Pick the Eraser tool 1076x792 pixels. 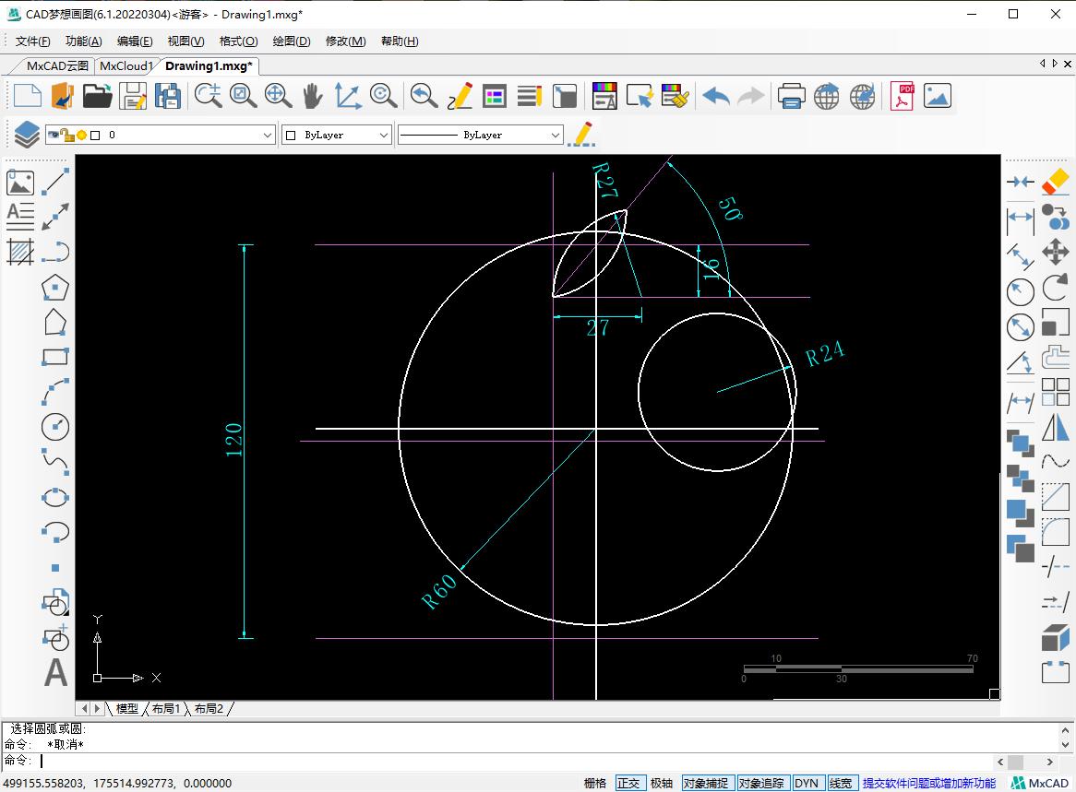coord(1055,182)
